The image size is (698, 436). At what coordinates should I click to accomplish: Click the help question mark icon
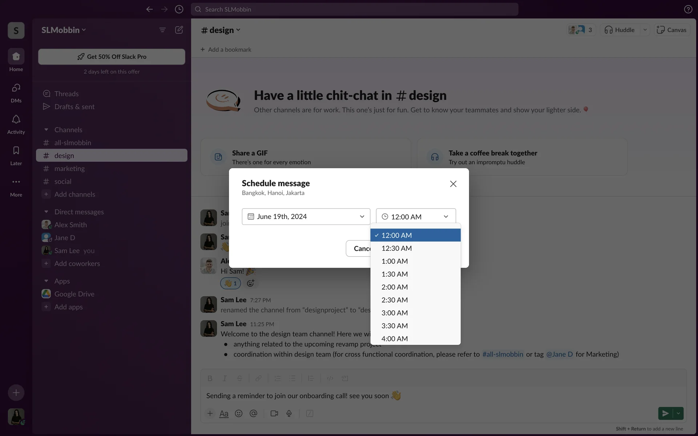688,9
